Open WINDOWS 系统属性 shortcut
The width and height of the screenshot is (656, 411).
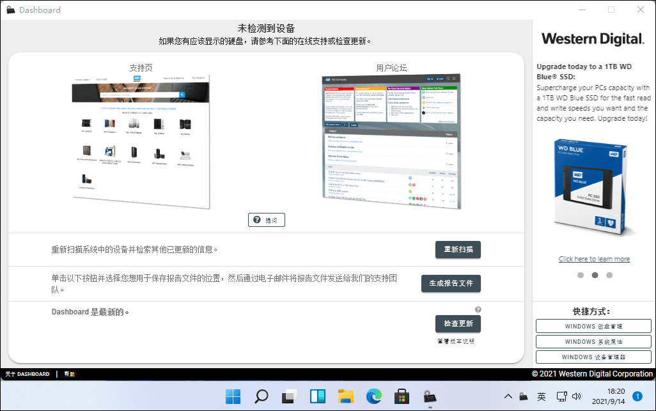594,341
